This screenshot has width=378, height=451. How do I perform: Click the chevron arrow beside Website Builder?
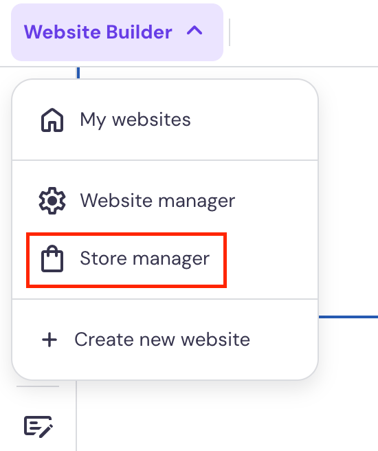(194, 30)
